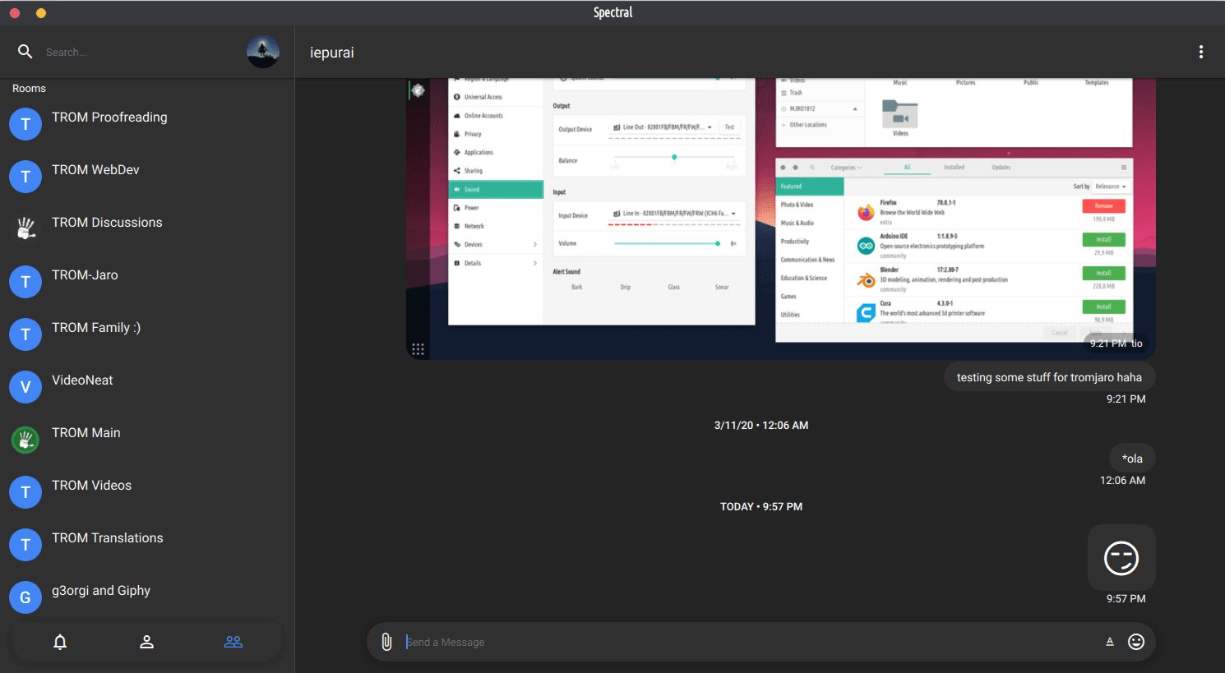Click the paperclip attach file icon
The height and width of the screenshot is (673, 1225).
(386, 642)
